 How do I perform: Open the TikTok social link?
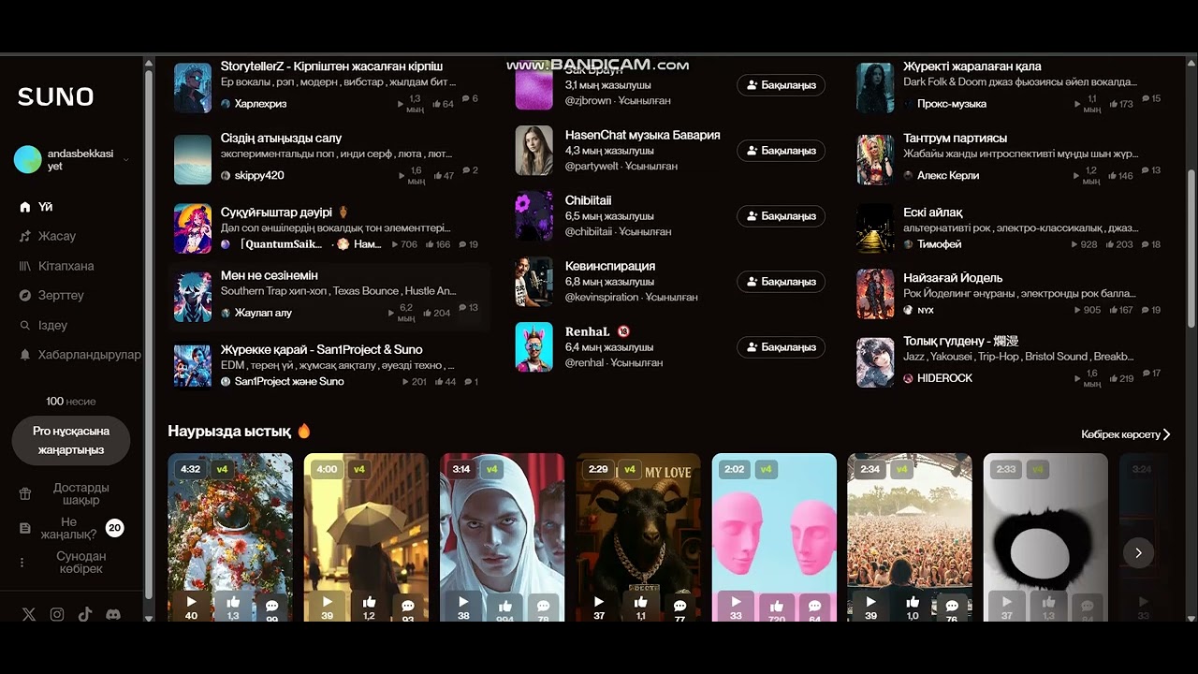(x=85, y=614)
